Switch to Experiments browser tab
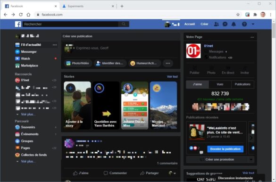Image resolution: width=276 pixels, height=182 pixels. click(x=88, y=6)
